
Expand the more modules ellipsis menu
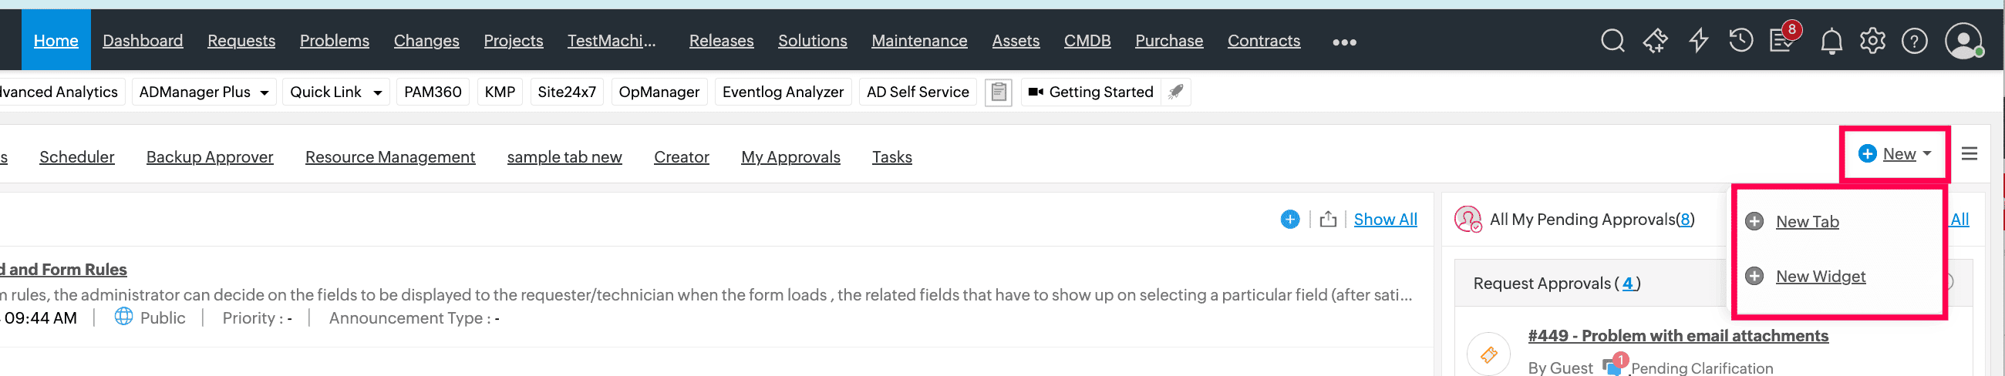[1344, 42]
